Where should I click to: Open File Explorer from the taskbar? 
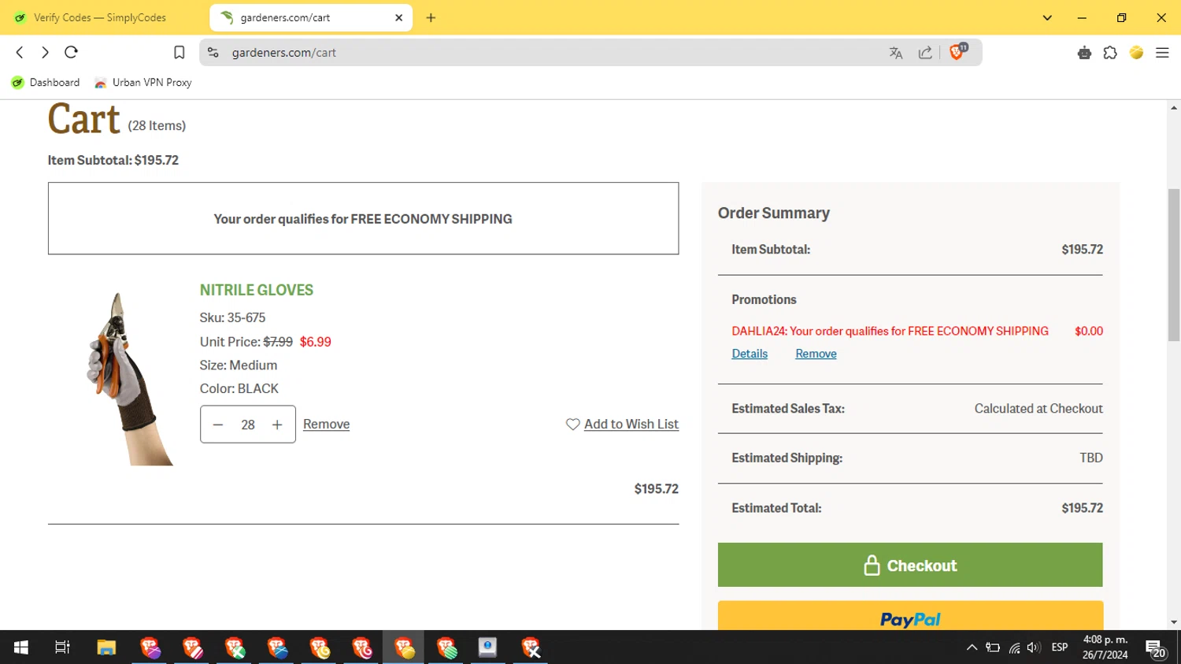click(x=106, y=647)
